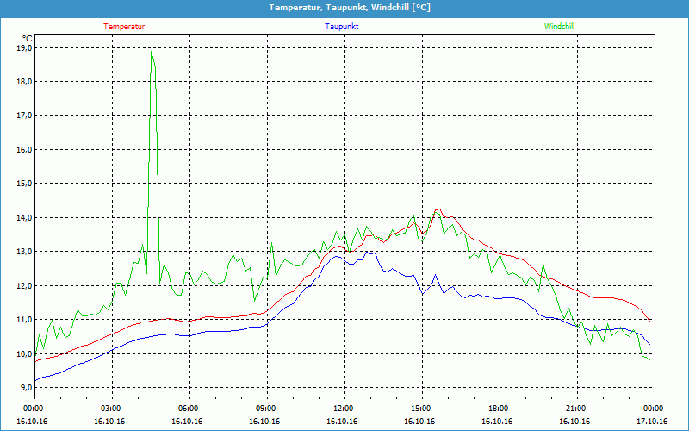The image size is (689, 431).
Task: Click the red Temperatur peak near 15:30
Action: pos(438,209)
